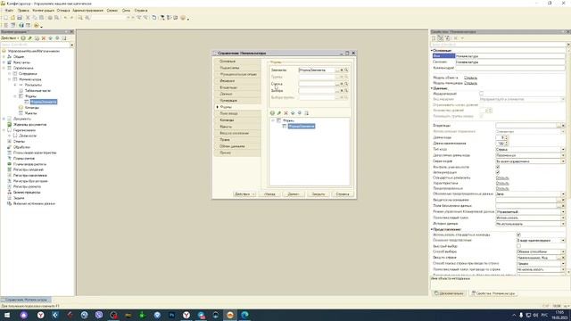Click the move down icon in dialog forms toolbar

(300, 113)
